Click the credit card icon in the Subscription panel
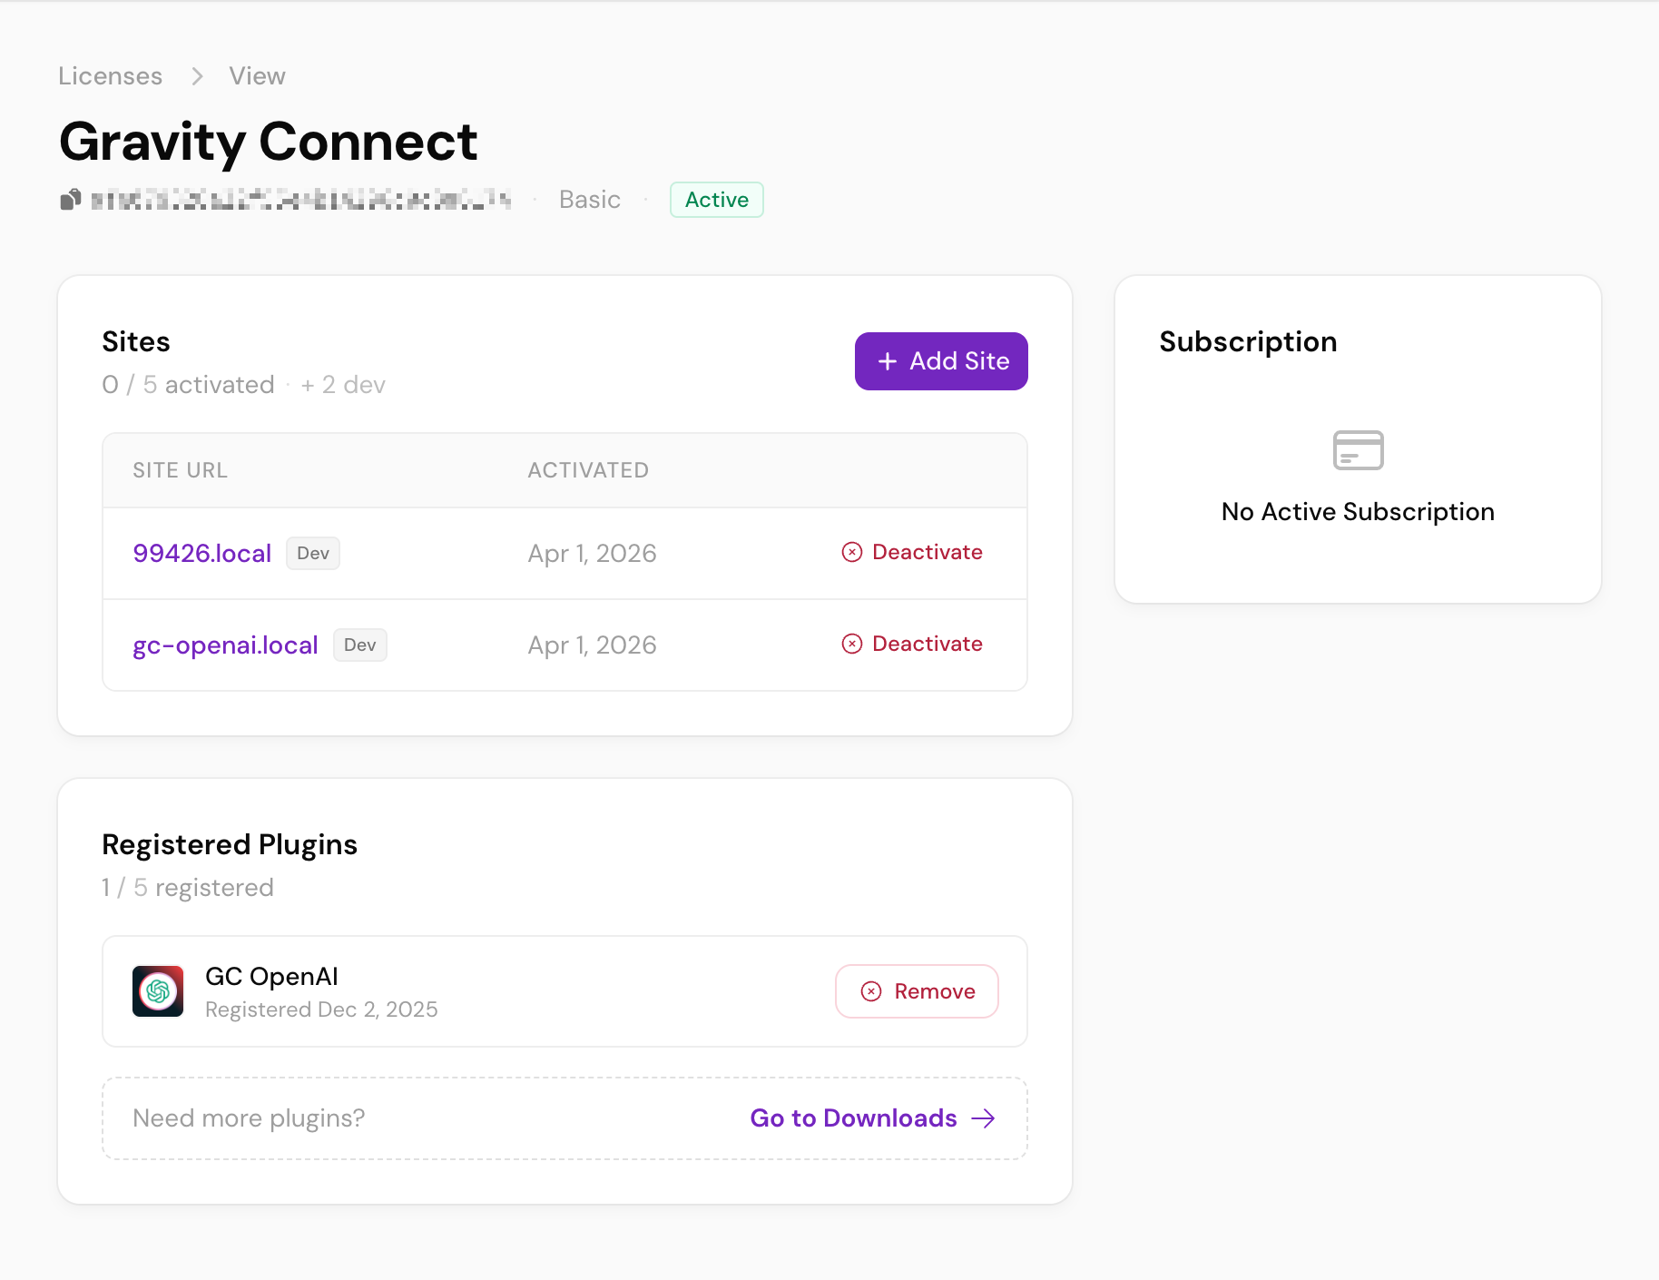 point(1358,450)
